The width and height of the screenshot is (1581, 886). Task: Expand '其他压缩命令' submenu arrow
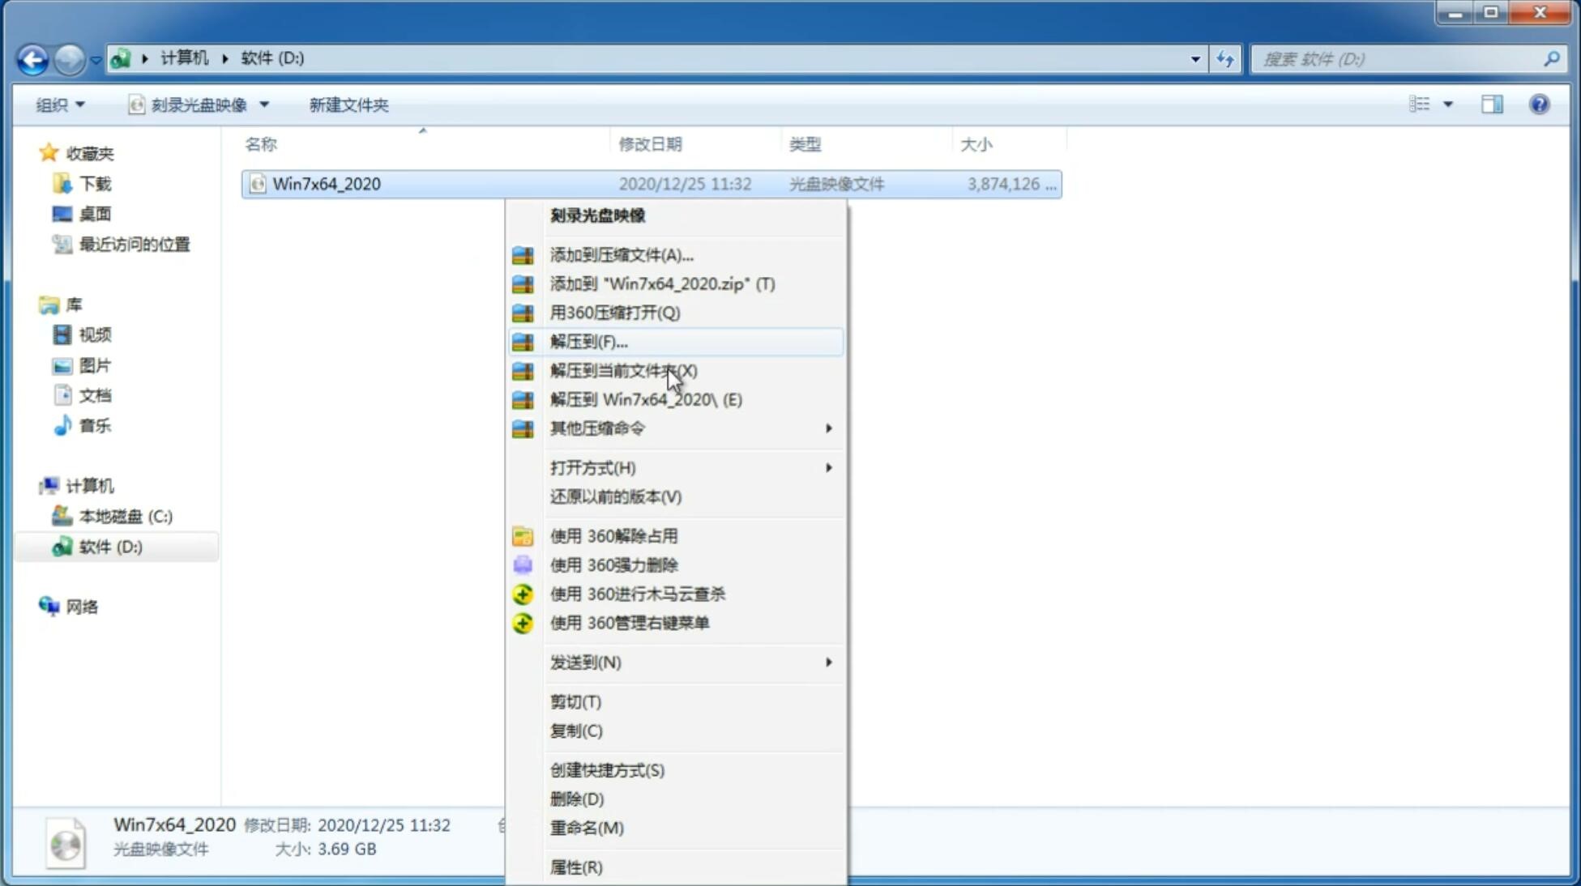coord(827,428)
